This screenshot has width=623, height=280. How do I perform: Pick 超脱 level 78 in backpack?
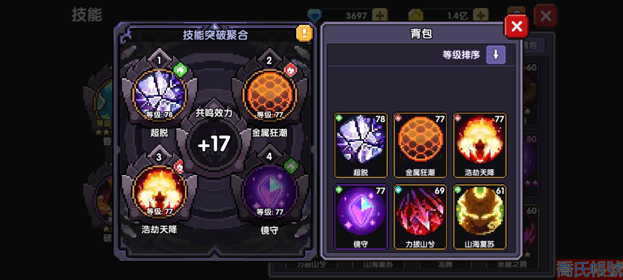coord(361,145)
